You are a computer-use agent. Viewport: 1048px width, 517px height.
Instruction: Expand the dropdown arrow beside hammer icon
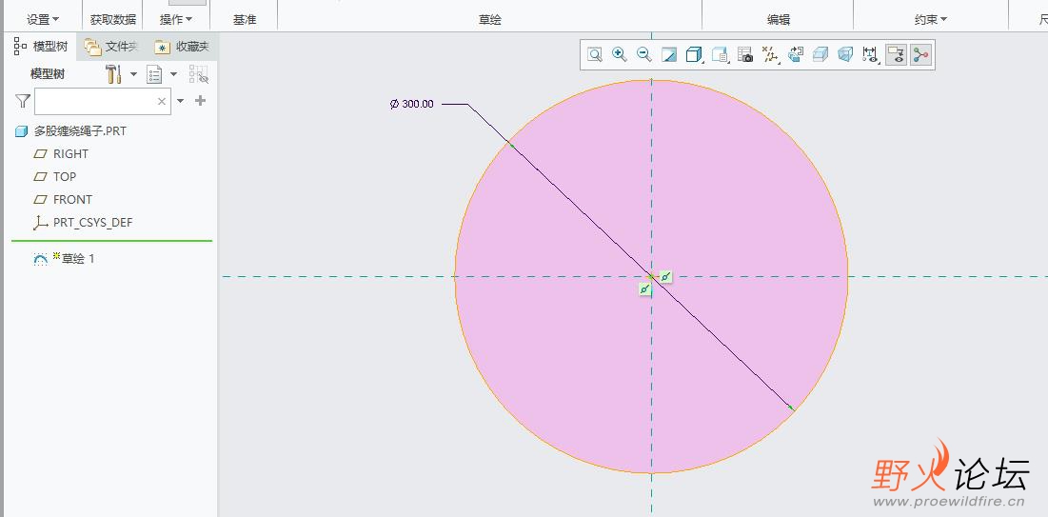pos(133,74)
